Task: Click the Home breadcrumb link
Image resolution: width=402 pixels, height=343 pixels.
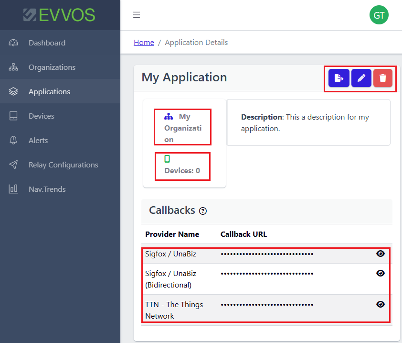Action: [144, 43]
